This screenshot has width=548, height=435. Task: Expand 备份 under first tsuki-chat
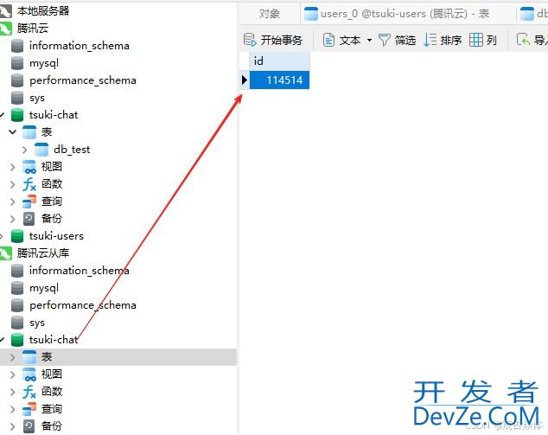[x=13, y=219]
